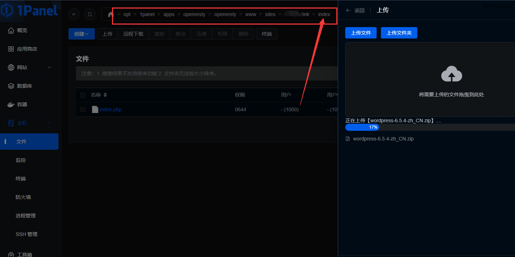Click the server icon beside 主机
The image size is (515, 257).
11,123
